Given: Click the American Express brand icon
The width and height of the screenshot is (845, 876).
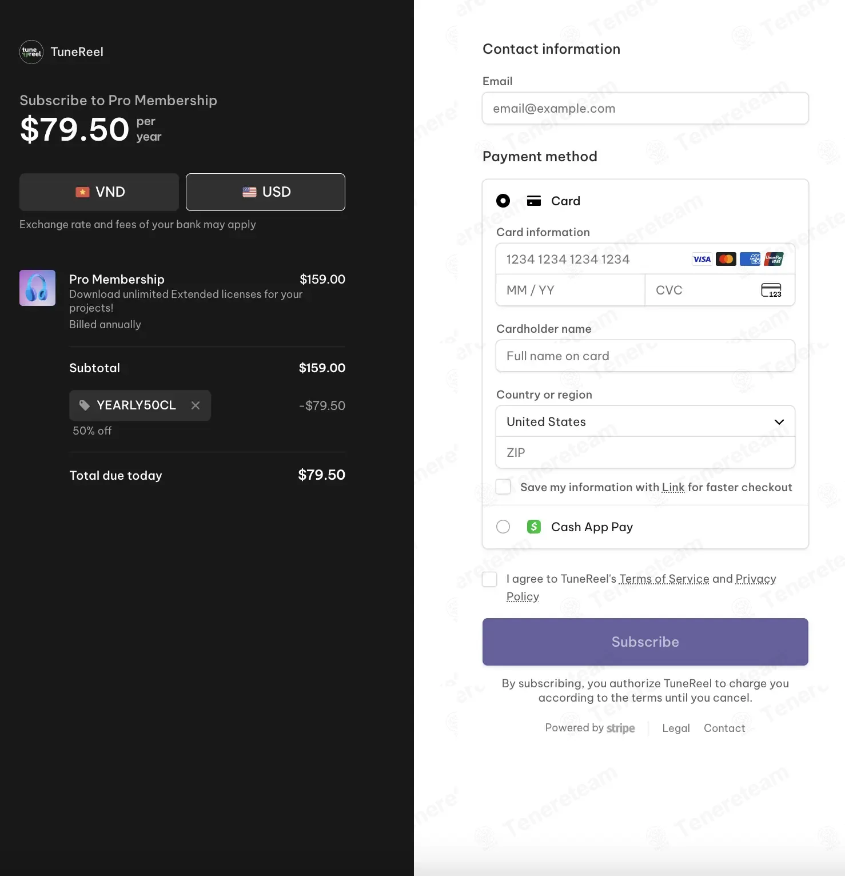Looking at the screenshot, I should (750, 259).
